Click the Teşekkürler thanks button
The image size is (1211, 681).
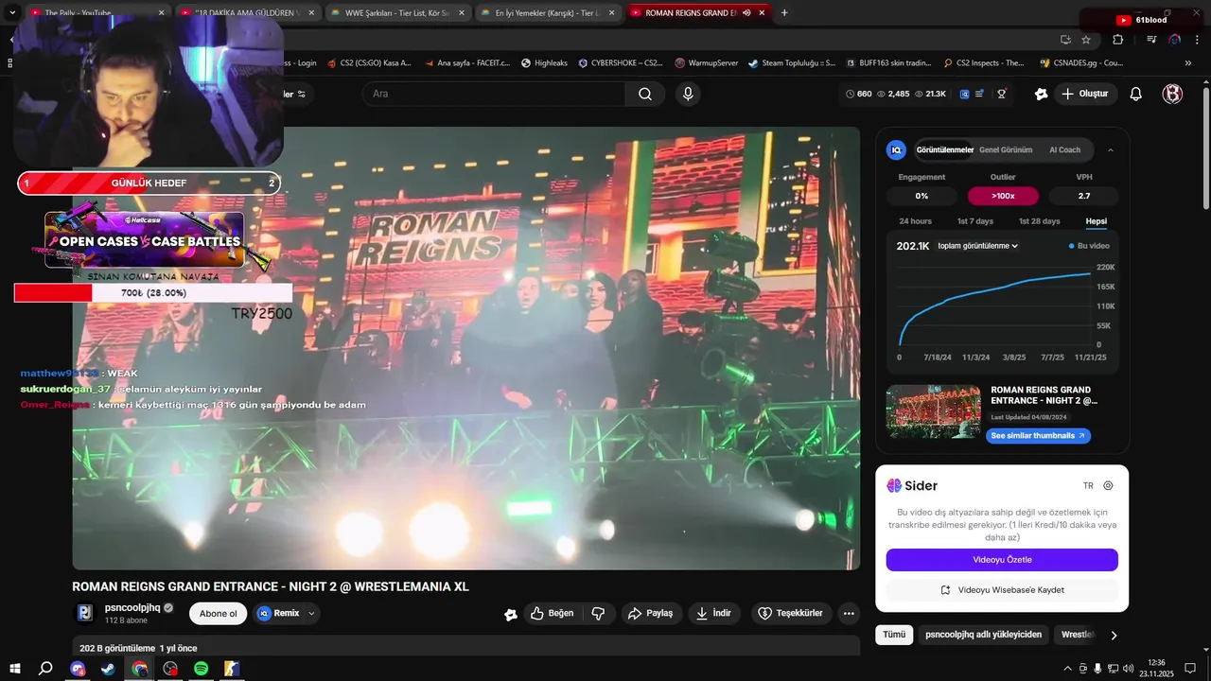792,613
